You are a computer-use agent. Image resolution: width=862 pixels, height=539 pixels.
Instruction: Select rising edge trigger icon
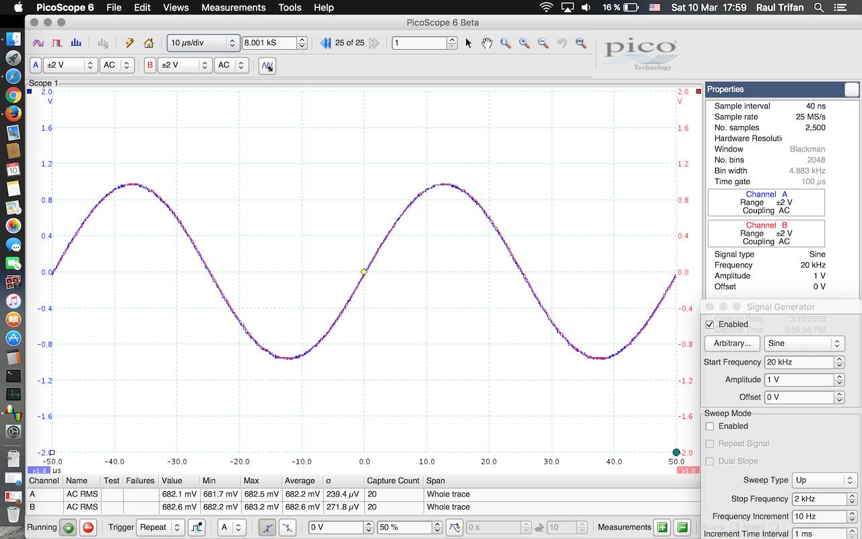pyautogui.click(x=267, y=528)
